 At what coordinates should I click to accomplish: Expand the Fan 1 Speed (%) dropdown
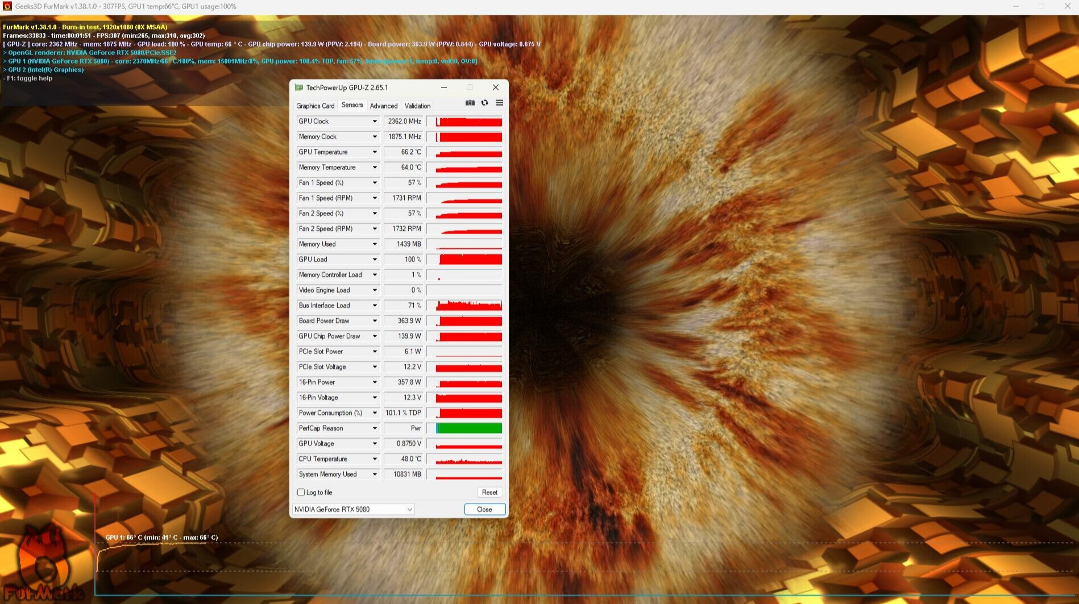375,182
